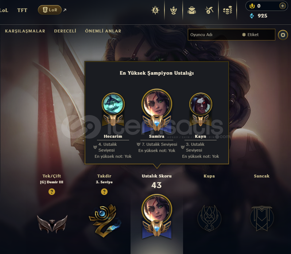291x254 pixels.
Task: Select the Hecarim mastery portrait
Action: [x=113, y=104]
